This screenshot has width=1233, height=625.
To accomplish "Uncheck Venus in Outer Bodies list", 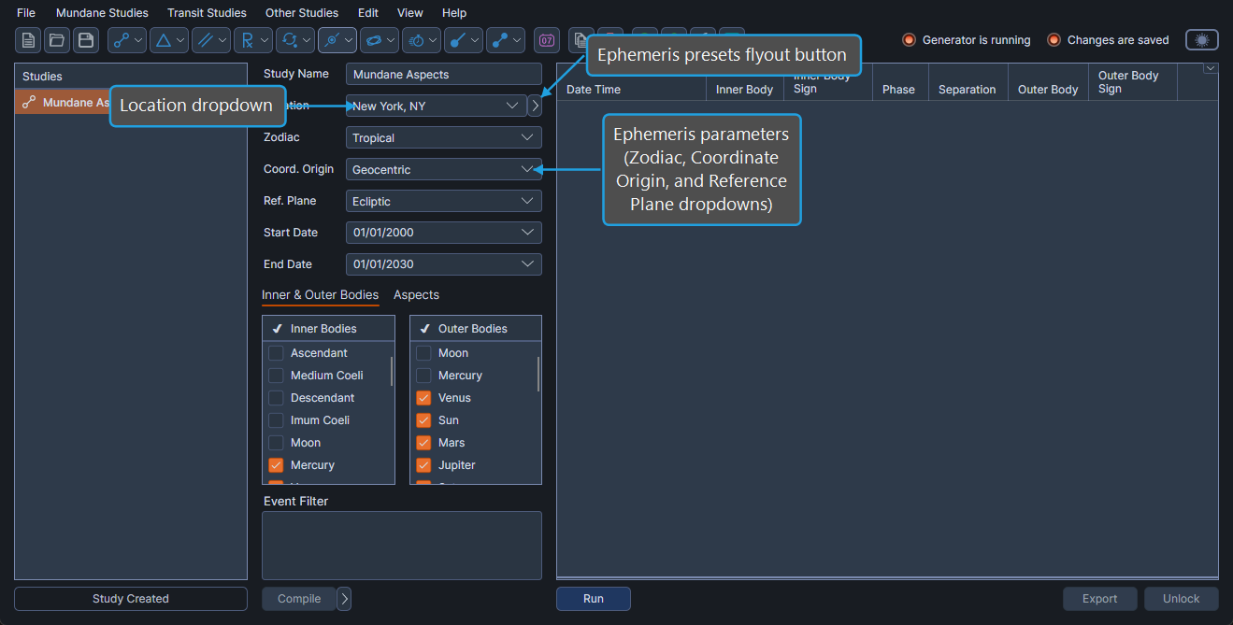I will click(x=423, y=398).
